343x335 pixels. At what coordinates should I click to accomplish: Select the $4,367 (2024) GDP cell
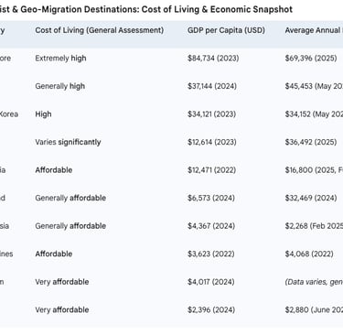211,226
